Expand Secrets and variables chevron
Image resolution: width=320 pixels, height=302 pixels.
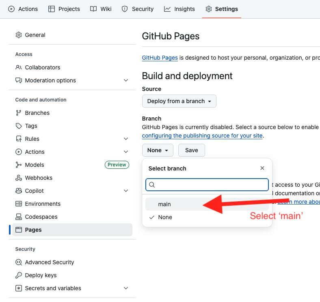coord(126,288)
